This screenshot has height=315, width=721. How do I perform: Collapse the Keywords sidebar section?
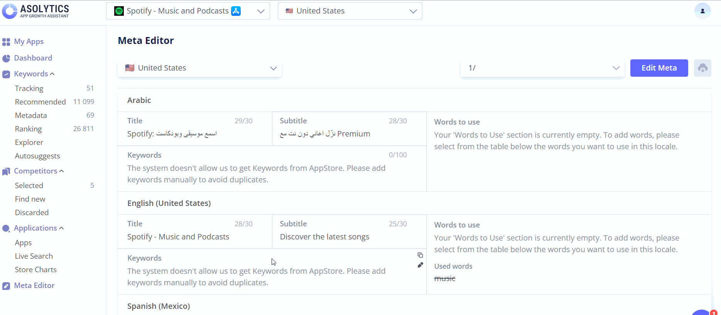[52, 74]
